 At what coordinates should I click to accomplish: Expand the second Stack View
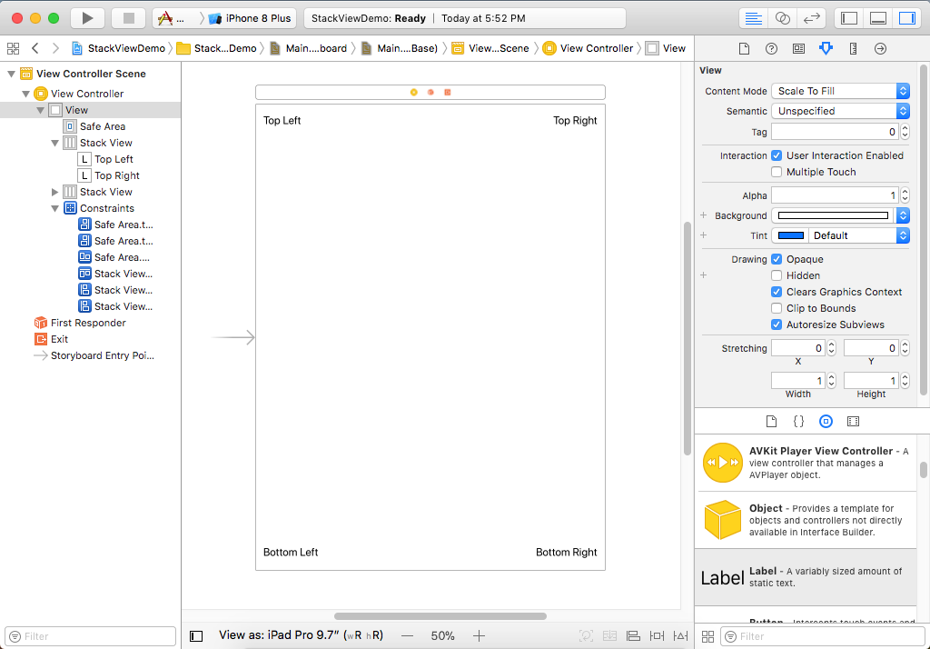pos(55,193)
